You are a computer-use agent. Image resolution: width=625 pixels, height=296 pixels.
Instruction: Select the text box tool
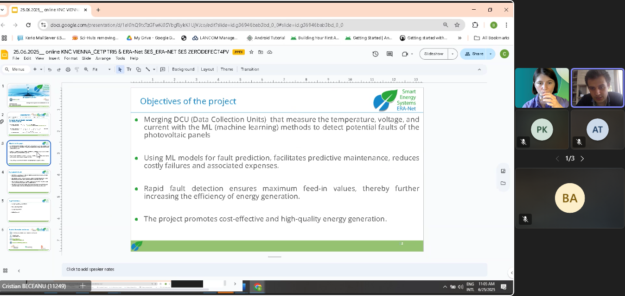(x=129, y=69)
